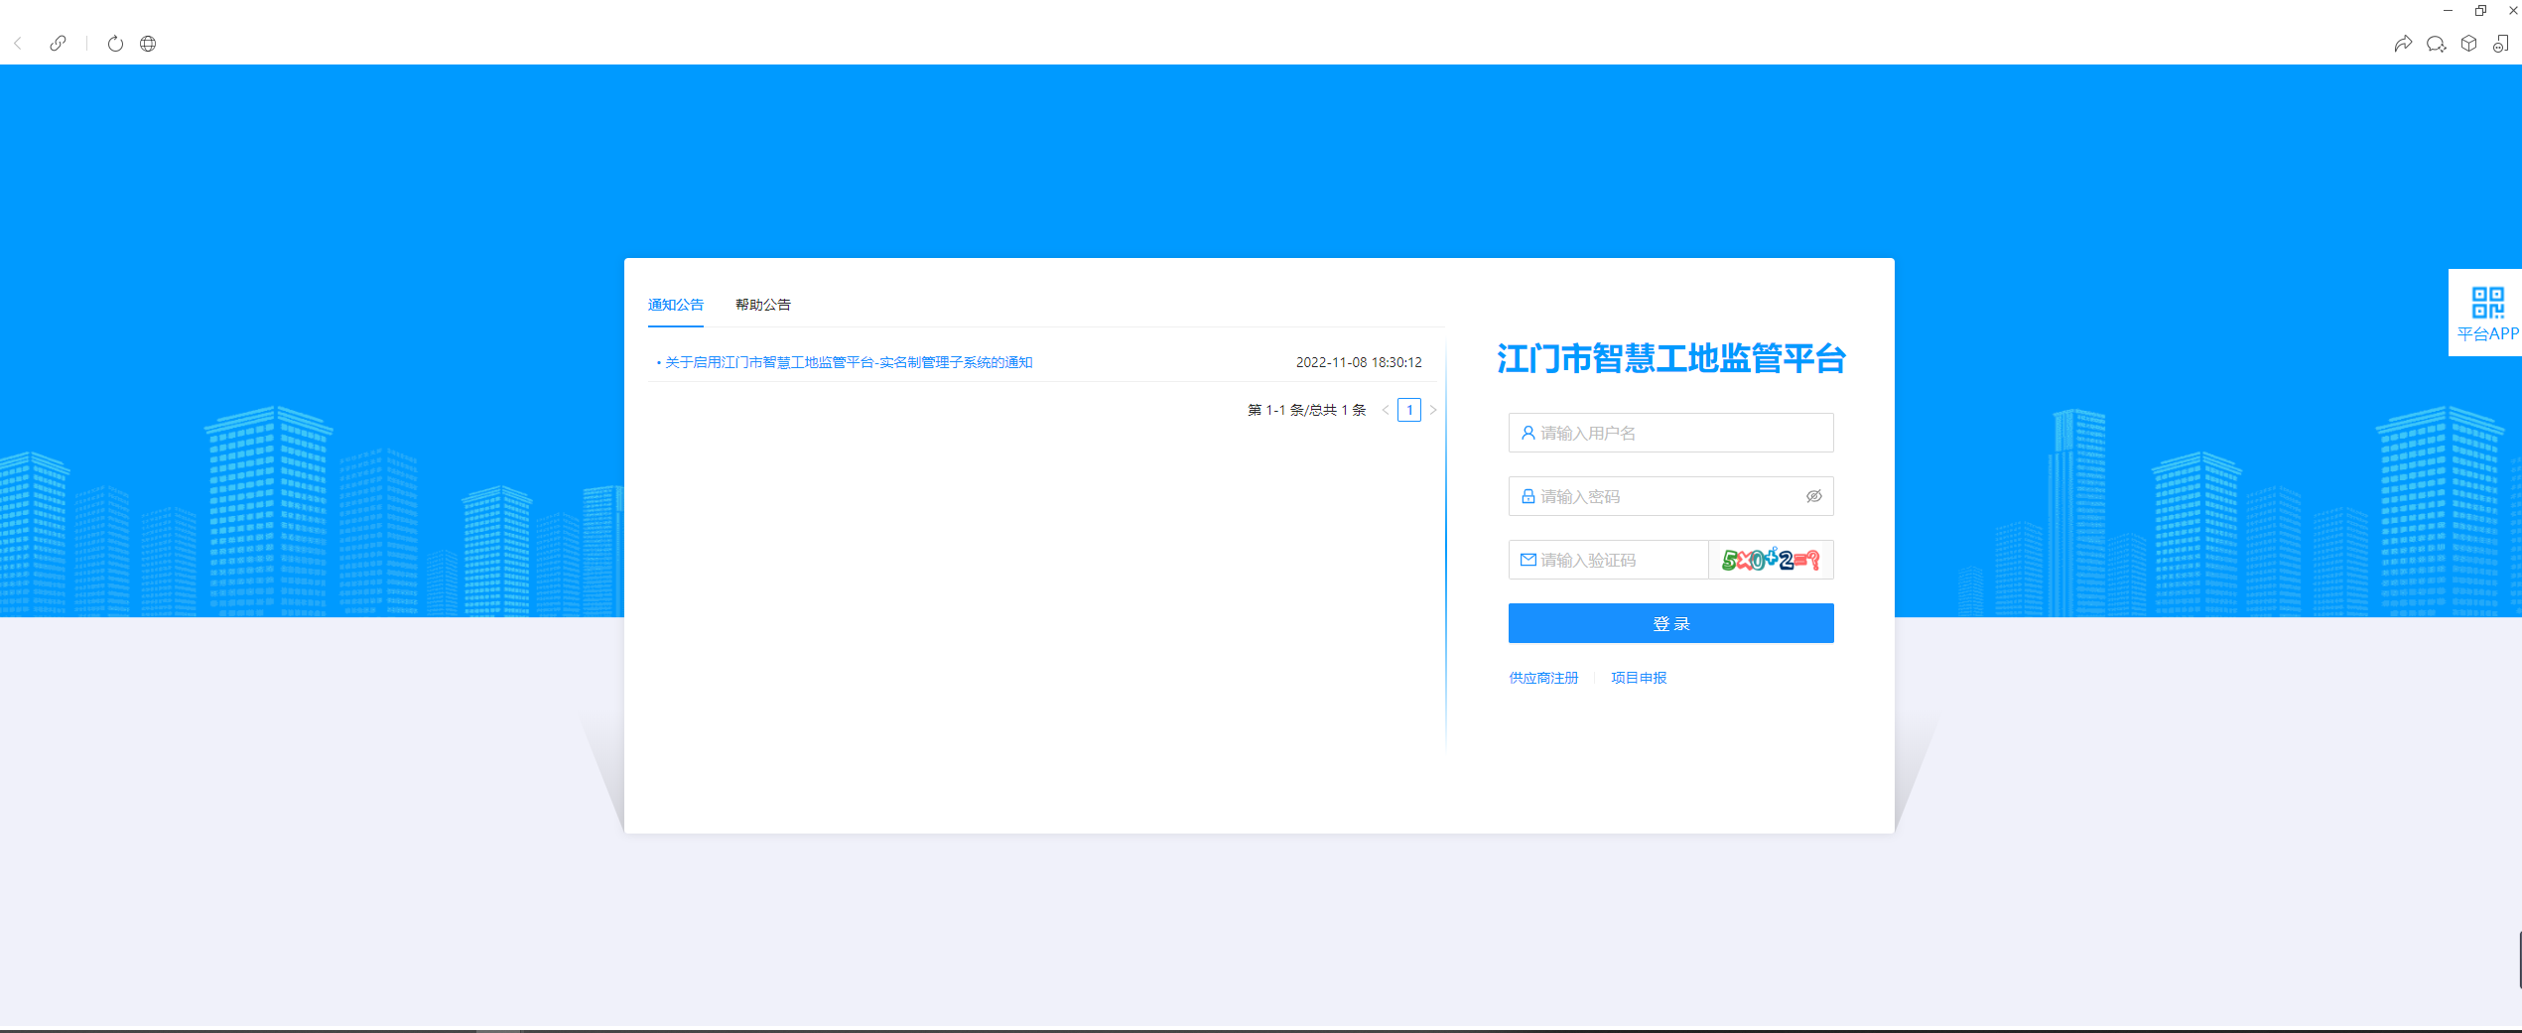The width and height of the screenshot is (2522, 1033).
Task: Refresh the captcha image
Action: (1771, 561)
